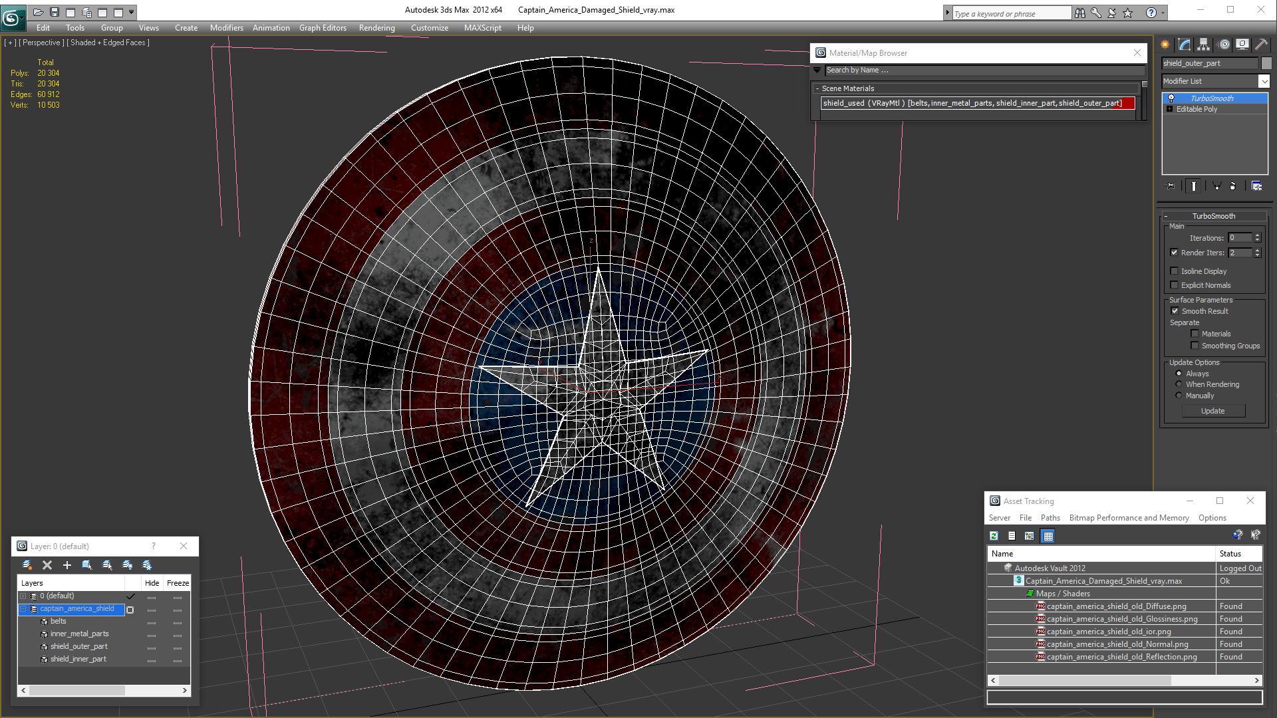Screen dimensions: 1277x718
Task: Click the Help question mark icon in title bar
Action: [x=1151, y=13]
